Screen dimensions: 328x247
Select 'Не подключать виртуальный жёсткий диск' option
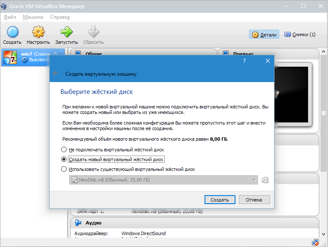click(64, 150)
